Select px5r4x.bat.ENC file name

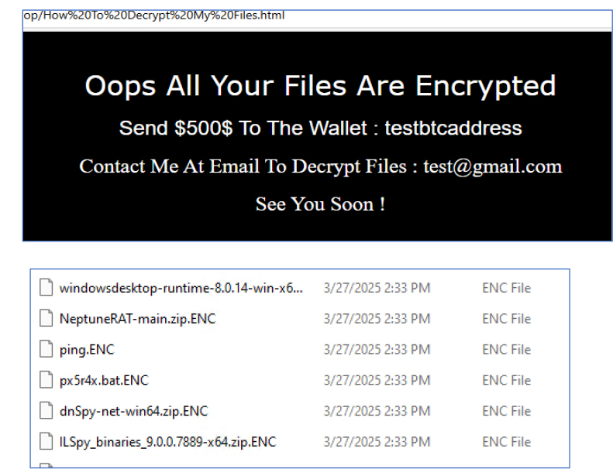click(104, 381)
